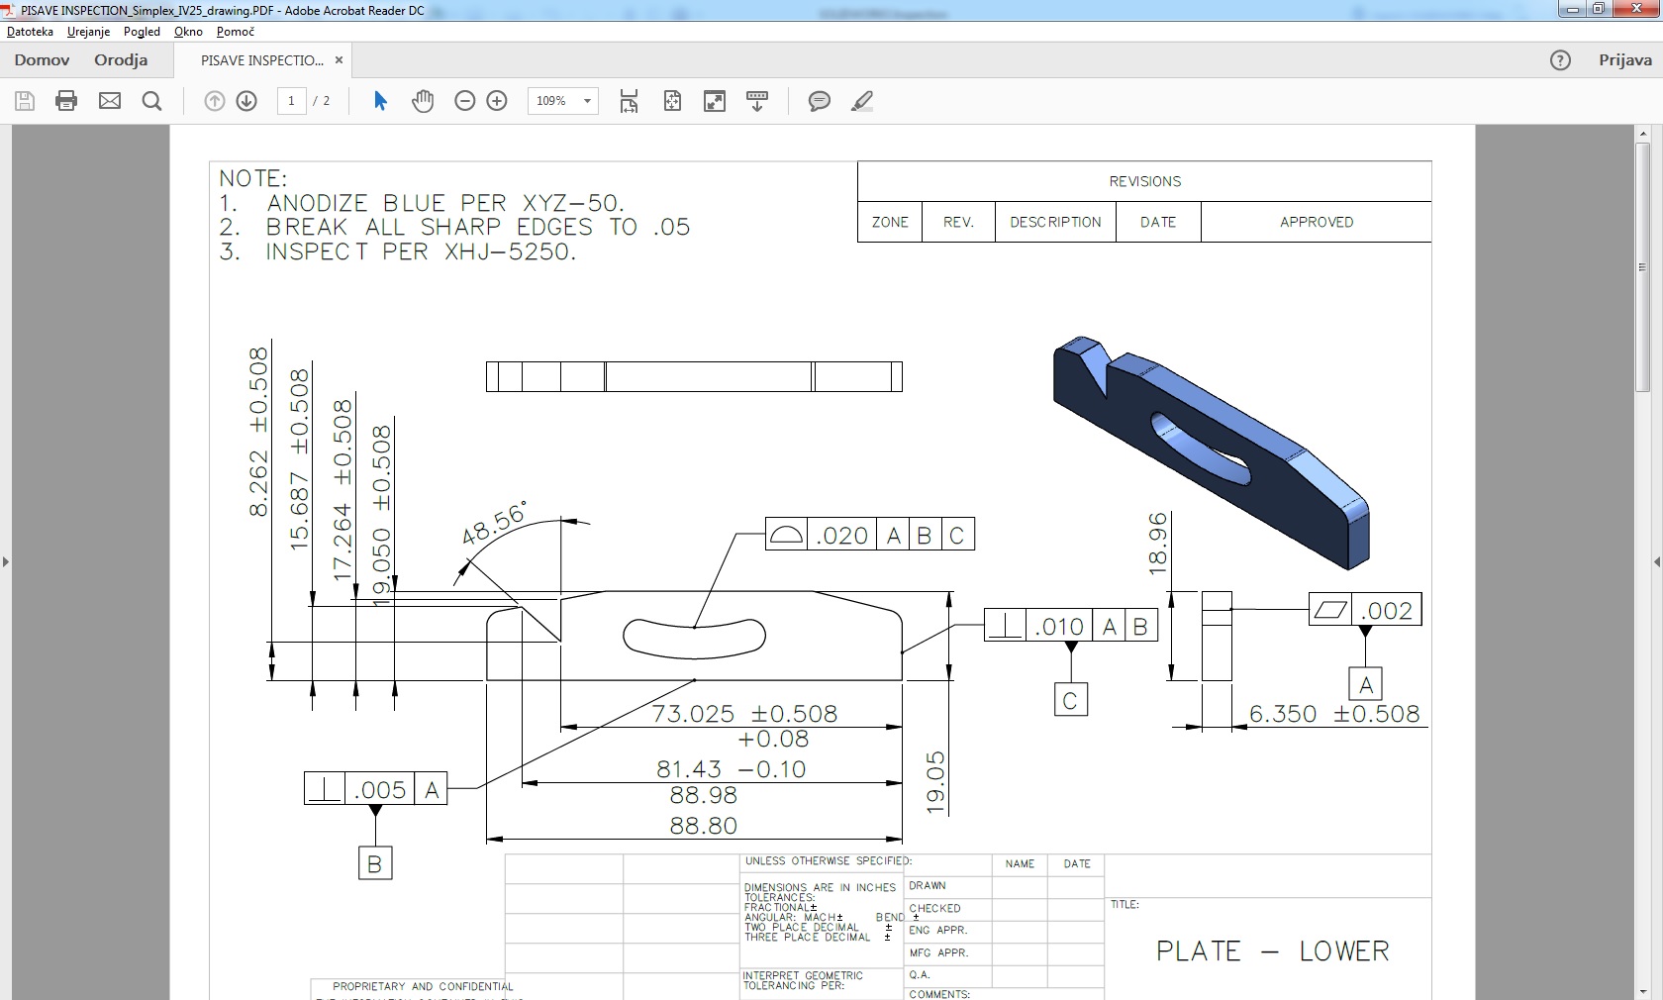This screenshot has width=1663, height=1000.
Task: Add a comment sticky note
Action: pyautogui.click(x=819, y=101)
